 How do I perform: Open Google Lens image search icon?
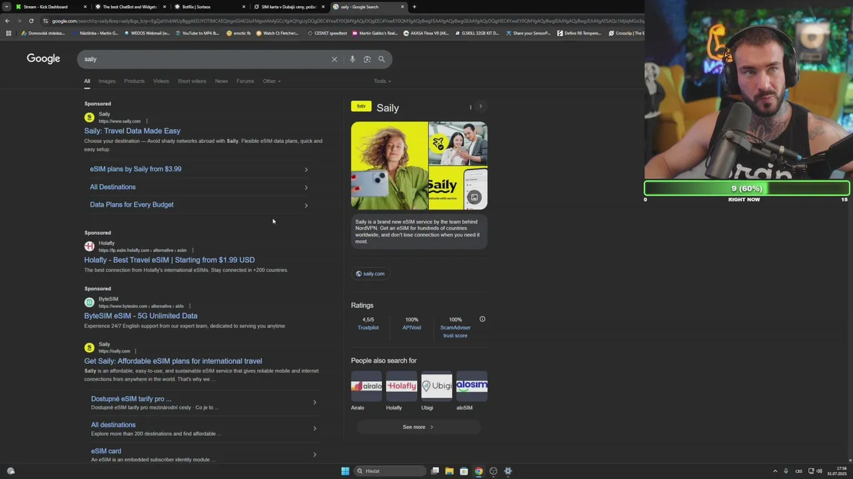pos(367,59)
